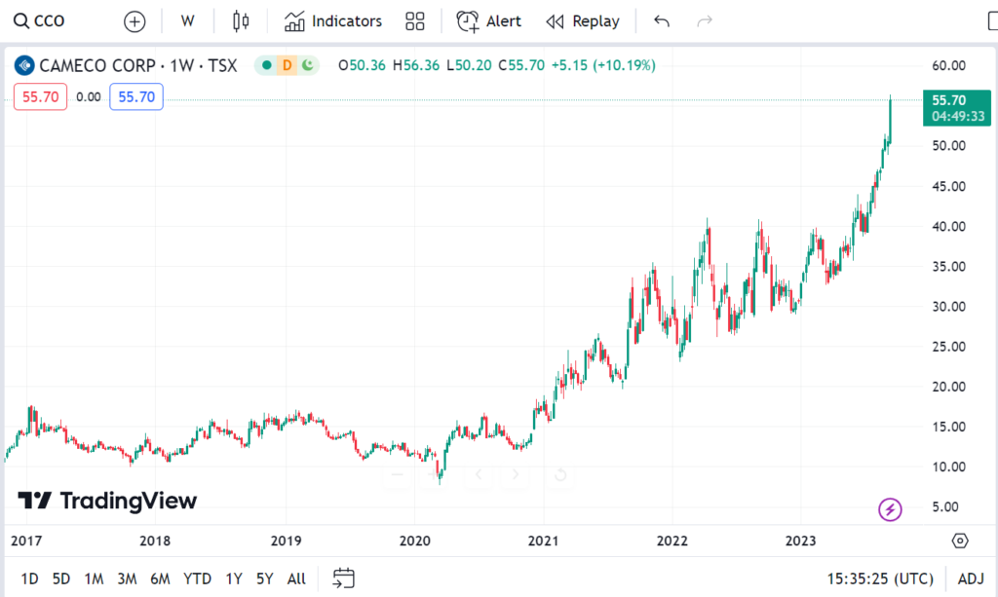Screen dimensions: 998x597
Task: Click the current price label 55.70 on axis
Action: (957, 108)
